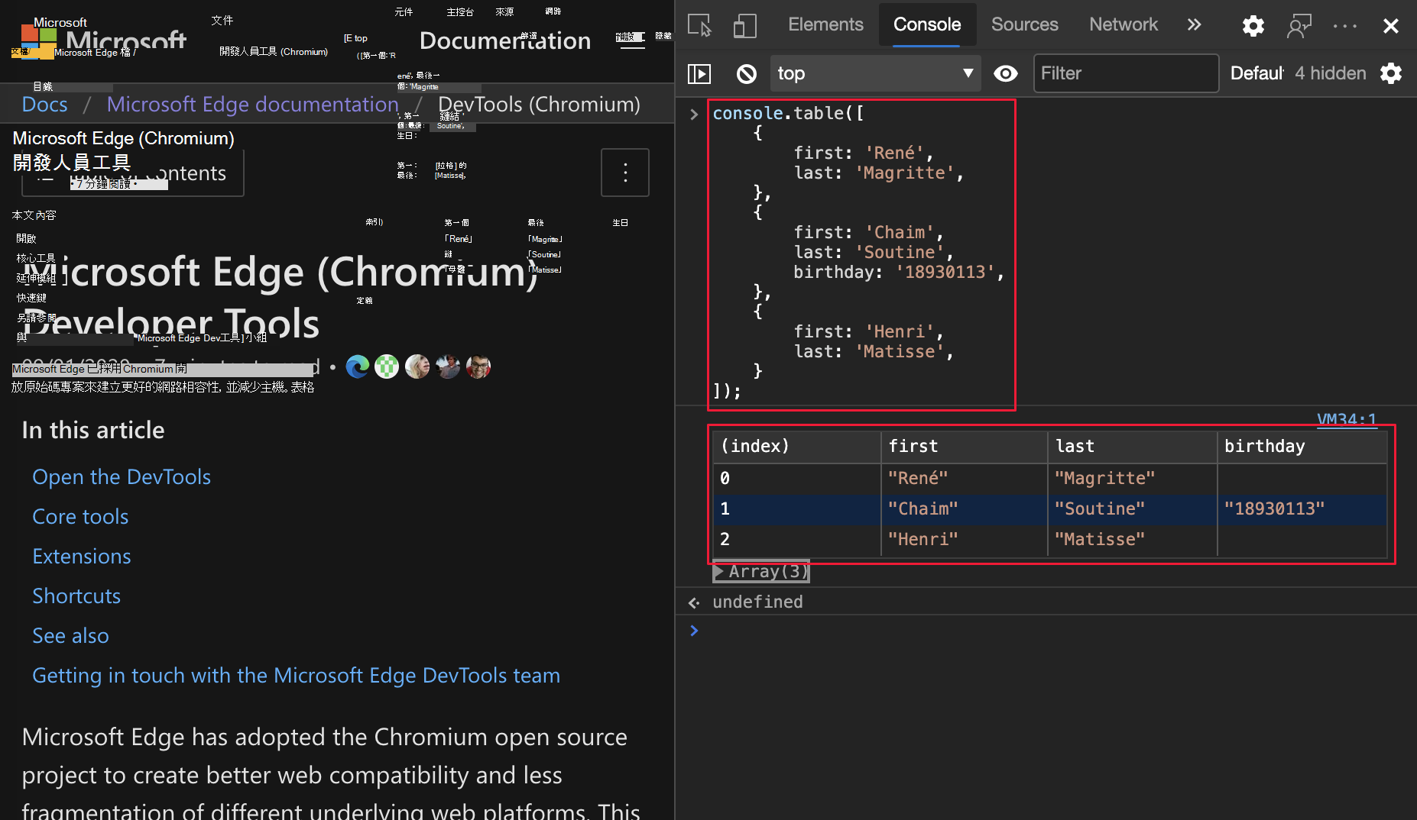Show more DevTools tabs chevron
The width and height of the screenshot is (1417, 820).
point(1194,24)
